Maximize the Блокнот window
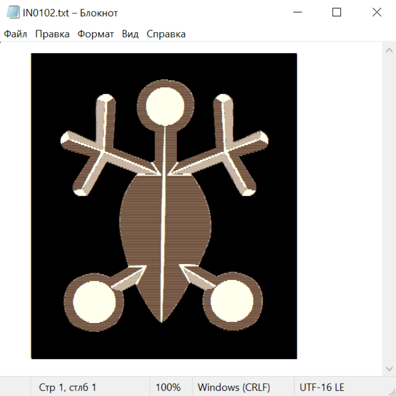The height and width of the screenshot is (396, 396). pos(337,13)
